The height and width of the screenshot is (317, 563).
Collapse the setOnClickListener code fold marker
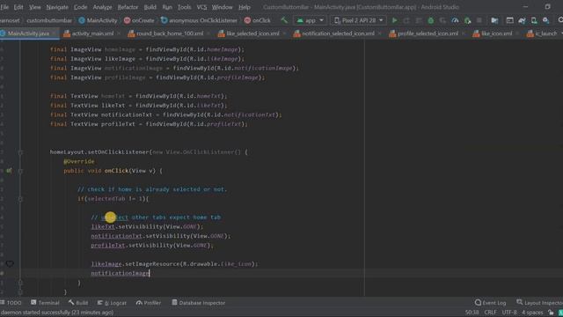[x=20, y=152]
